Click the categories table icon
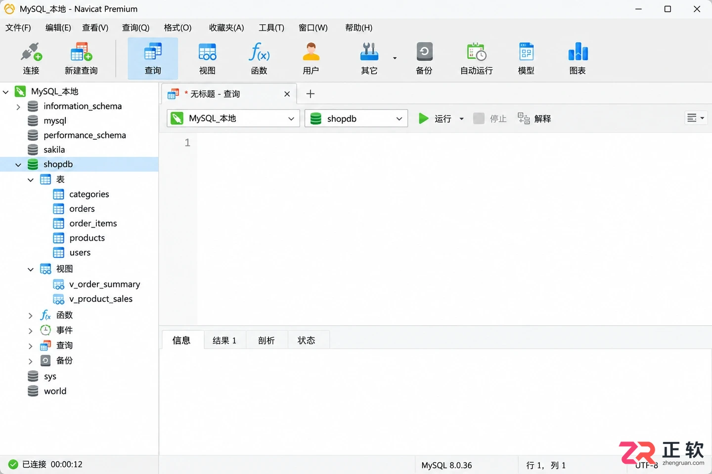 click(58, 195)
